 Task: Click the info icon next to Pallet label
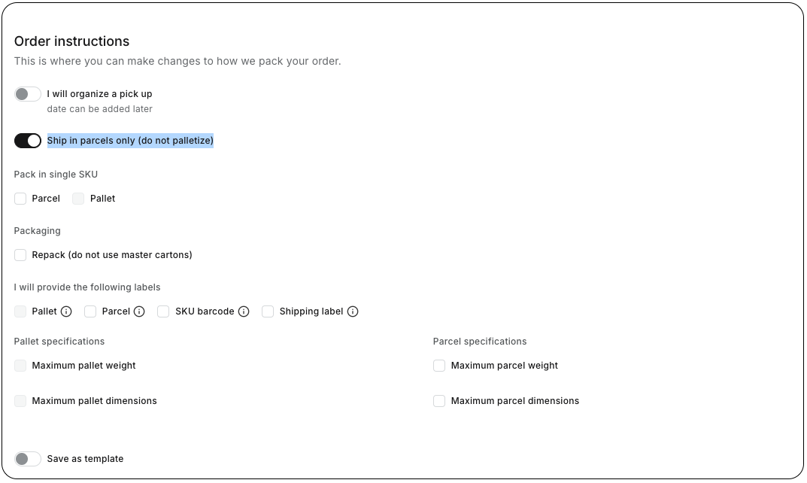click(x=66, y=311)
